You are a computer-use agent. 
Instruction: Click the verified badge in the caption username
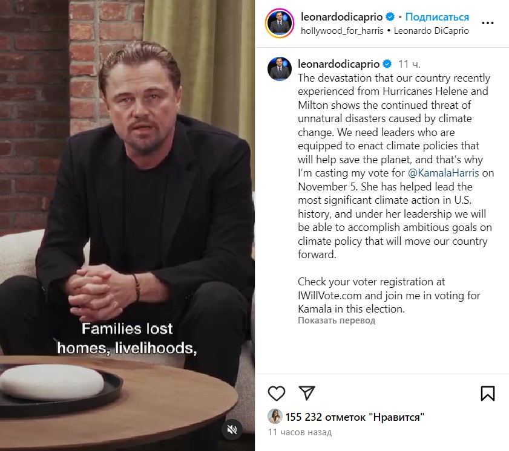[387, 64]
